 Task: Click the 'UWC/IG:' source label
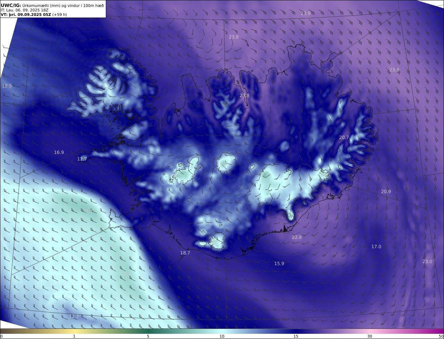[11, 5]
